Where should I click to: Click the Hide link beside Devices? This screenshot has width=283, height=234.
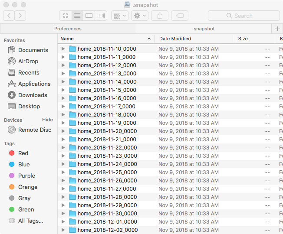(x=47, y=120)
